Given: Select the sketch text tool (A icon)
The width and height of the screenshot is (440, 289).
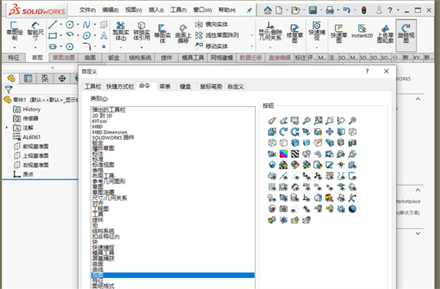Looking at the screenshot, I should coord(103,36).
